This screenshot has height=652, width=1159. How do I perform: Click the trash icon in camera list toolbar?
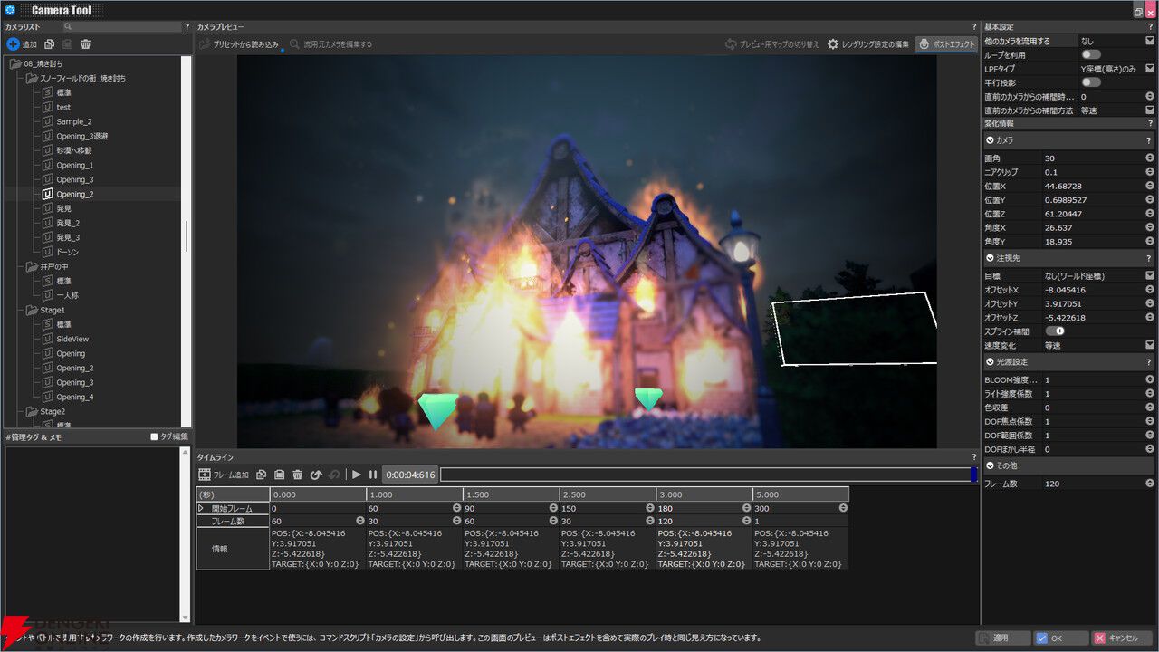[85, 43]
